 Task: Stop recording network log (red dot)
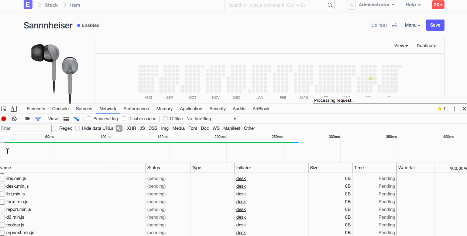[x=4, y=119]
